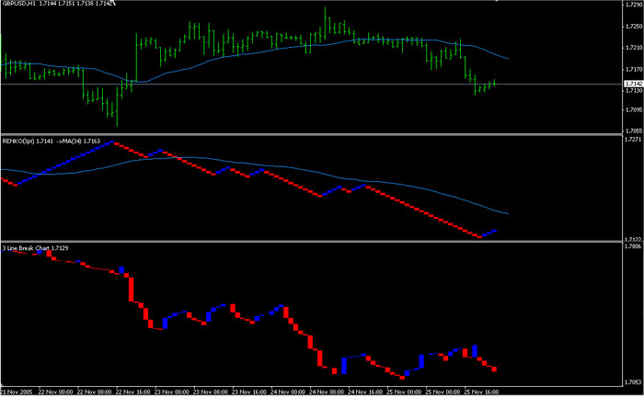
Task: Click the 22 Nov 00:00 time label
Action: point(55,392)
